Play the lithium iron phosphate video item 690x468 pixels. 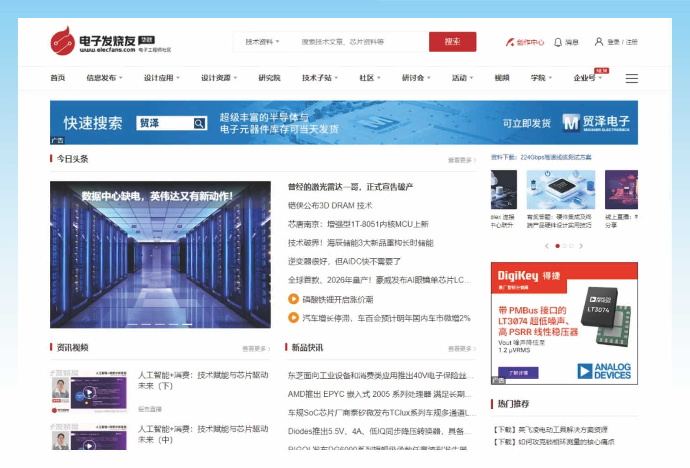(x=293, y=299)
